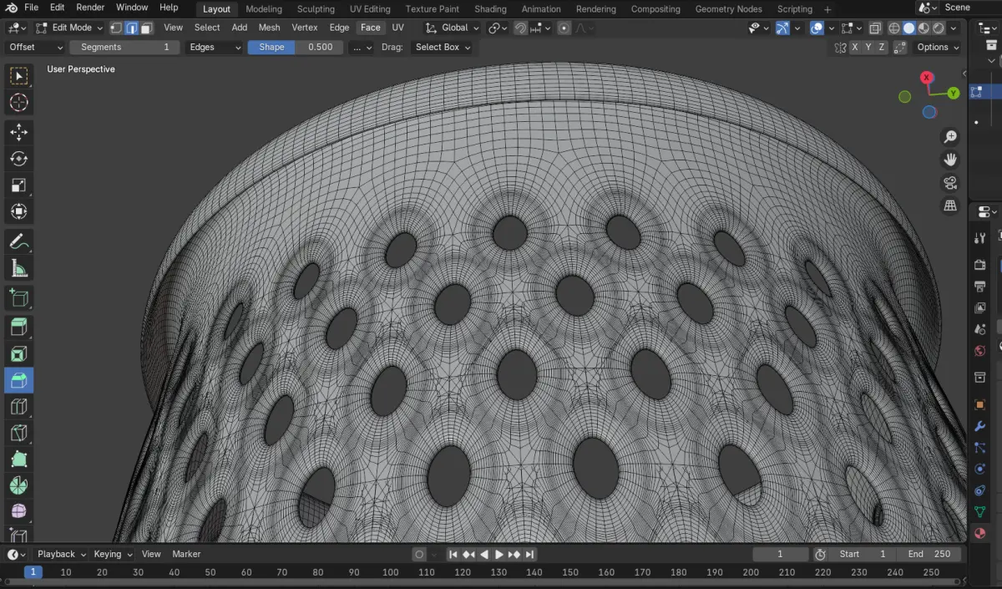Open the Edit Mode dropdown
This screenshot has width=1002, height=589.
71,28
